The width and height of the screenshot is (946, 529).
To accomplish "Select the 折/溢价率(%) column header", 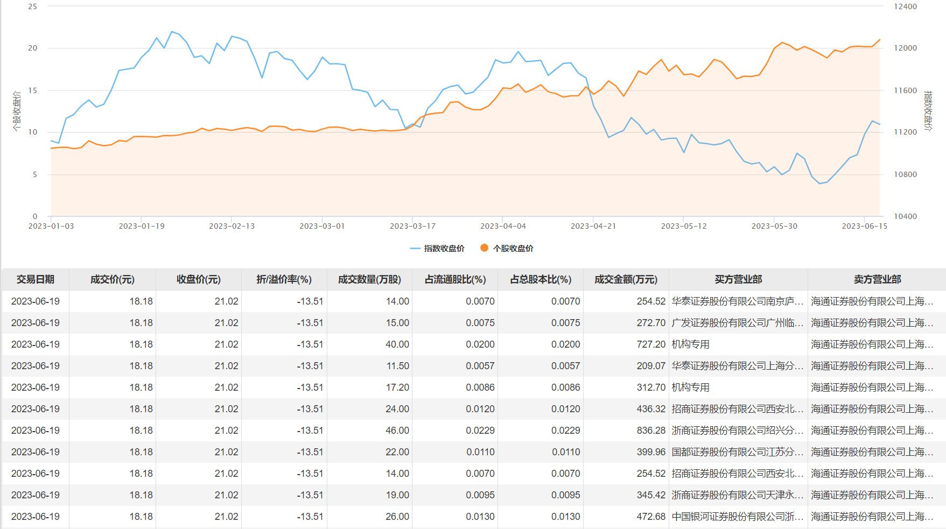I will 284,279.
